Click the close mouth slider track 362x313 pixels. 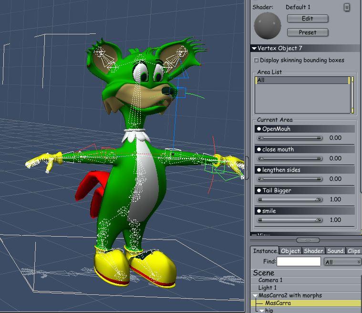pos(290,158)
